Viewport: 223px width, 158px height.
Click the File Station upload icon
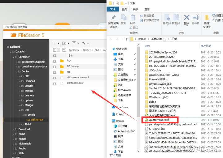point(74,43)
